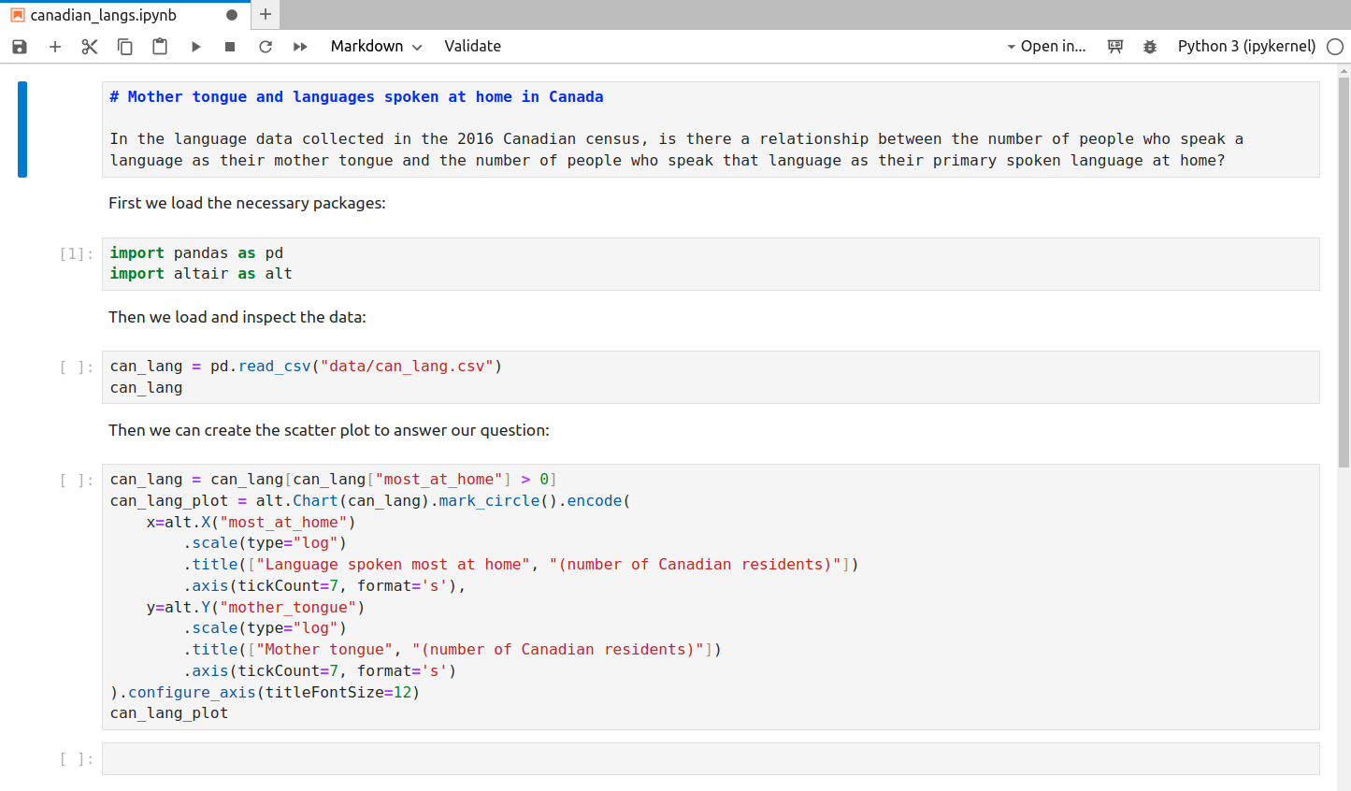The height and width of the screenshot is (791, 1351).
Task: Click the import pandas code cell
Action: pos(711,264)
